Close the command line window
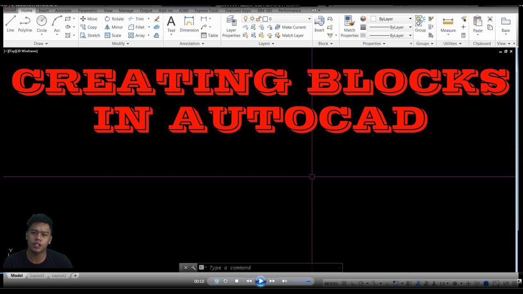523x294 pixels. pos(186,267)
